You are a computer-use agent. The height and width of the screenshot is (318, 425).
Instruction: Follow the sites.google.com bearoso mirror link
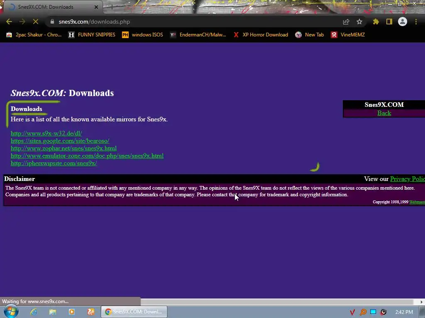pyautogui.click(x=60, y=141)
